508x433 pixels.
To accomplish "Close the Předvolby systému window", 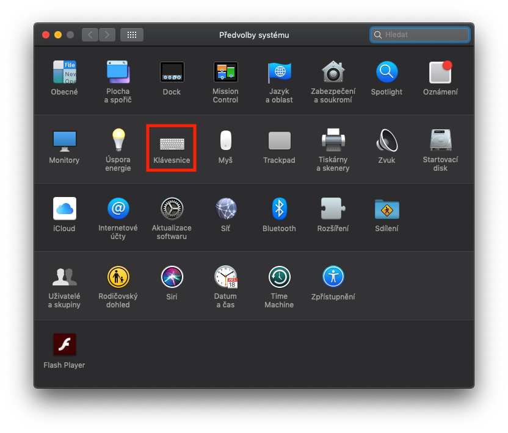I will click(x=46, y=35).
